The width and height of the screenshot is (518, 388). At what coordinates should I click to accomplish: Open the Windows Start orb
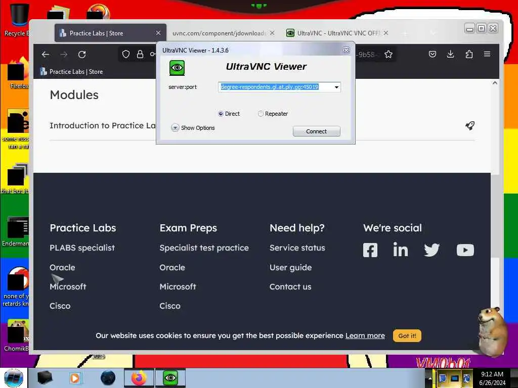coord(14,378)
